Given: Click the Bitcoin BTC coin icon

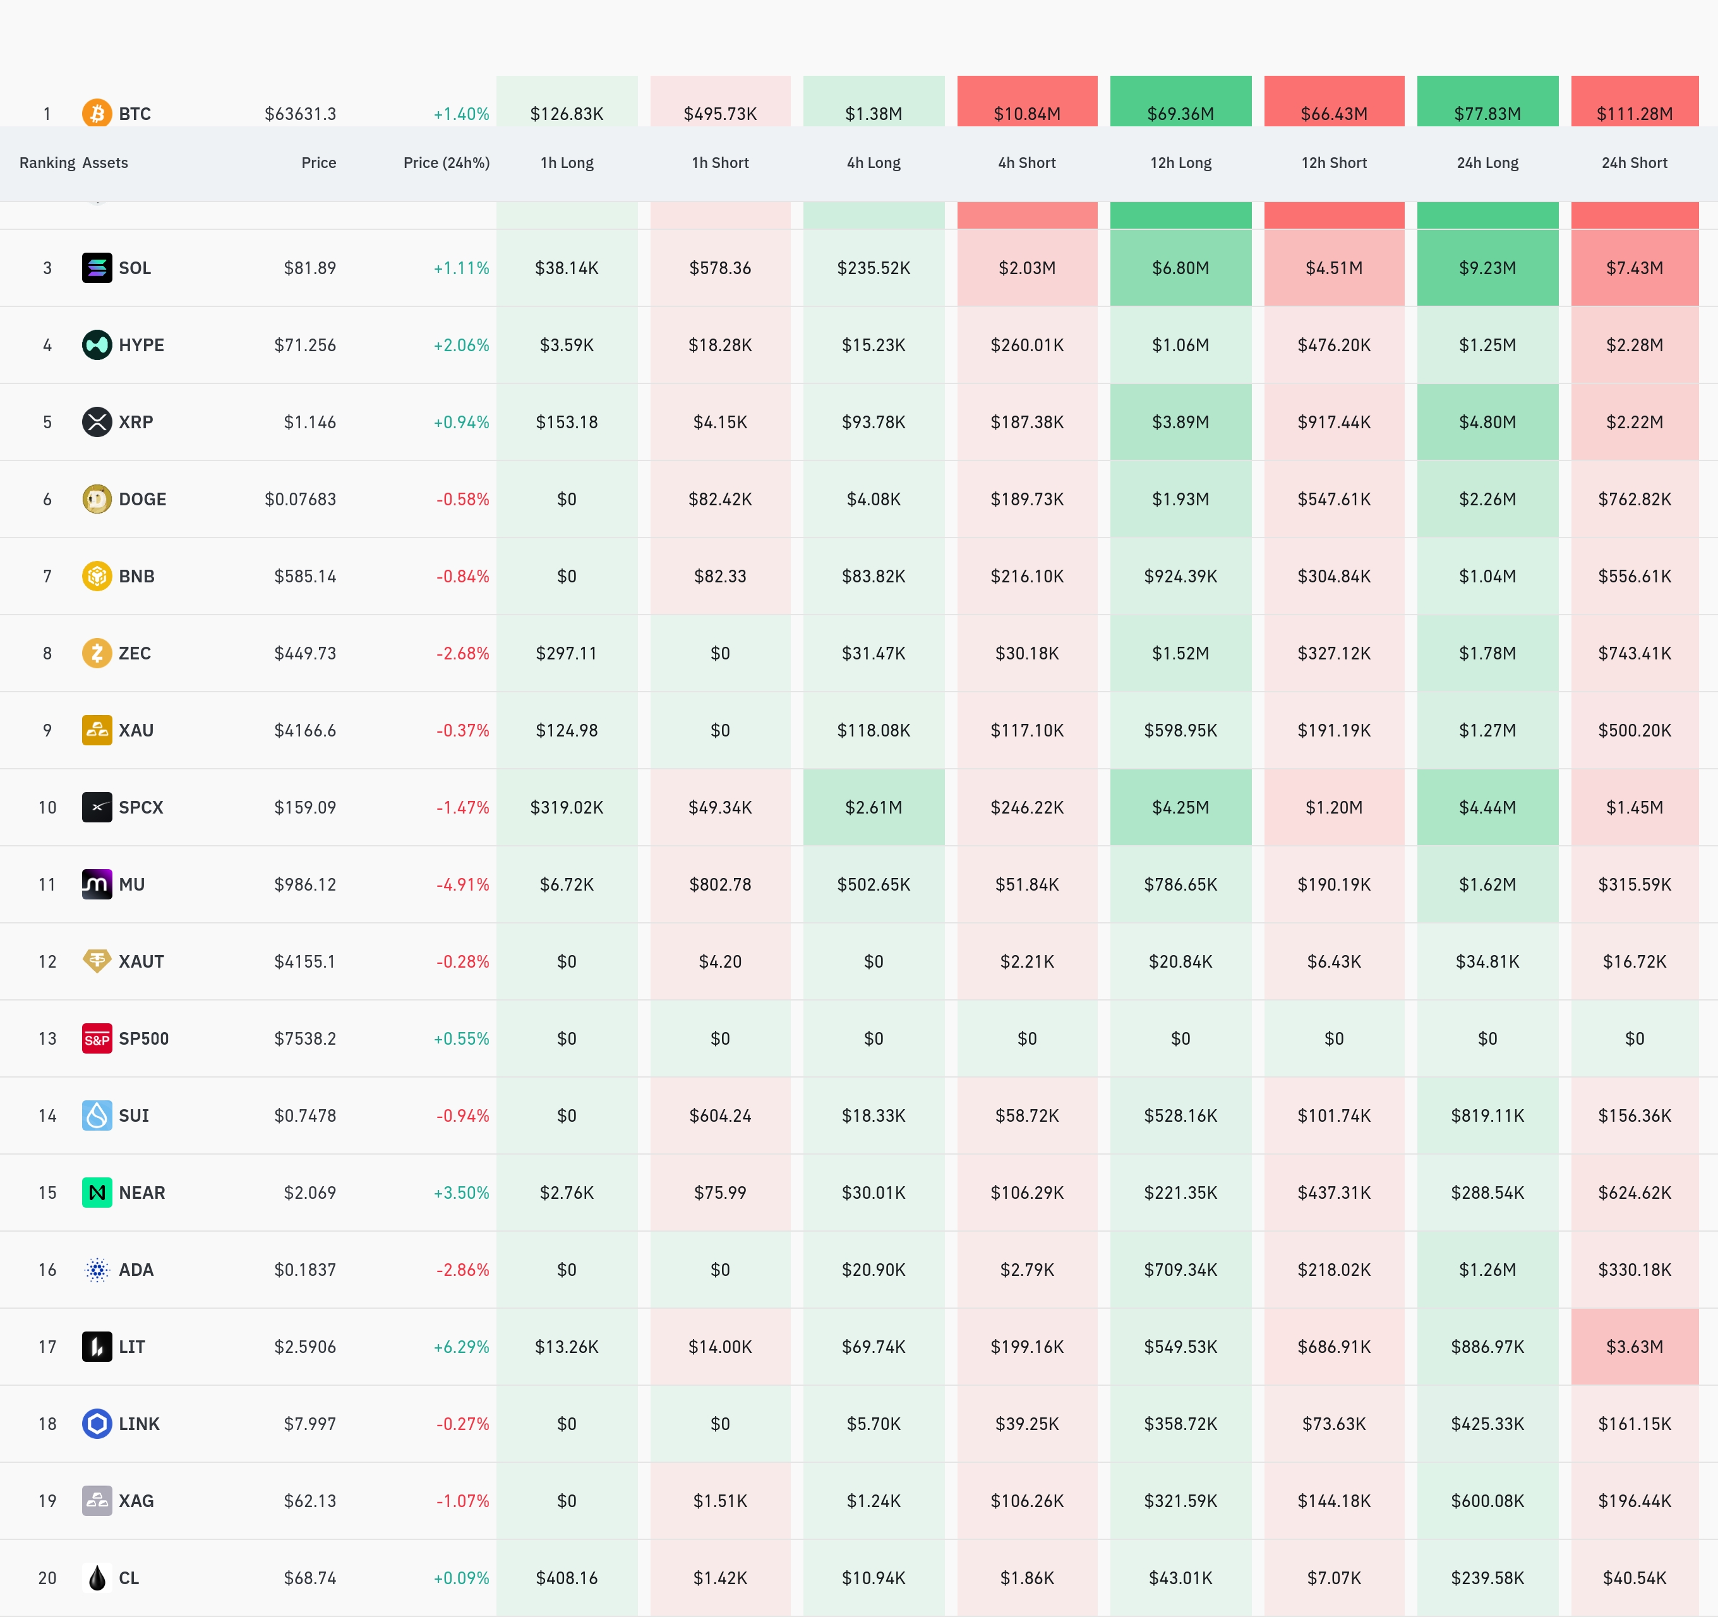Looking at the screenshot, I should [97, 112].
